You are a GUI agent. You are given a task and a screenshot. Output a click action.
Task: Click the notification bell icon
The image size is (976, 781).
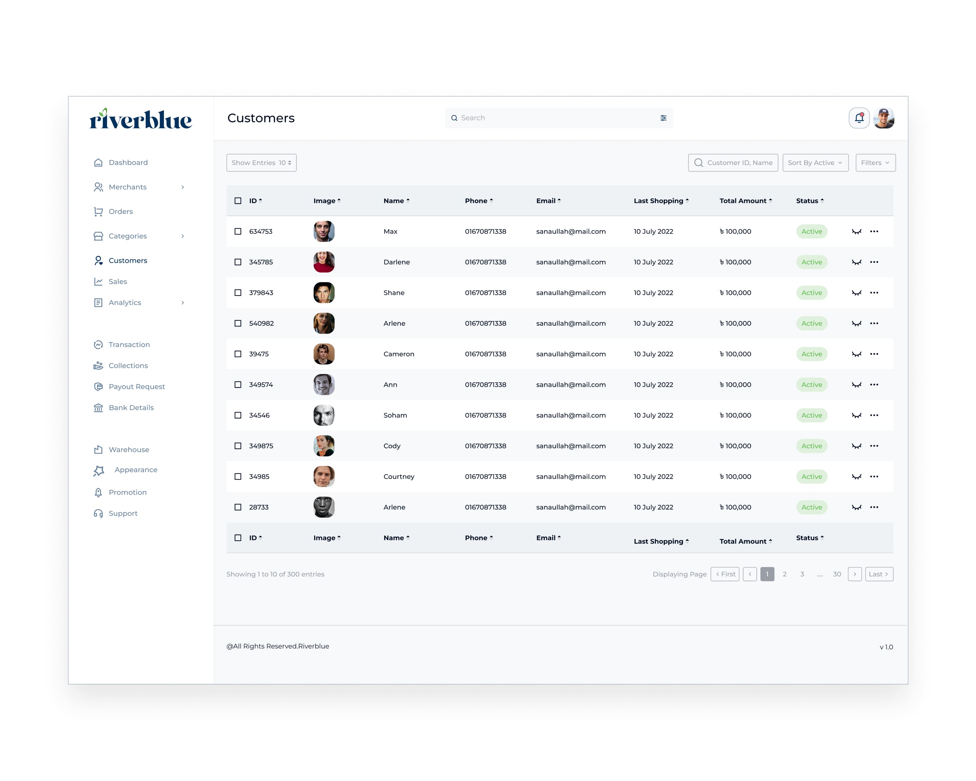[x=859, y=118]
